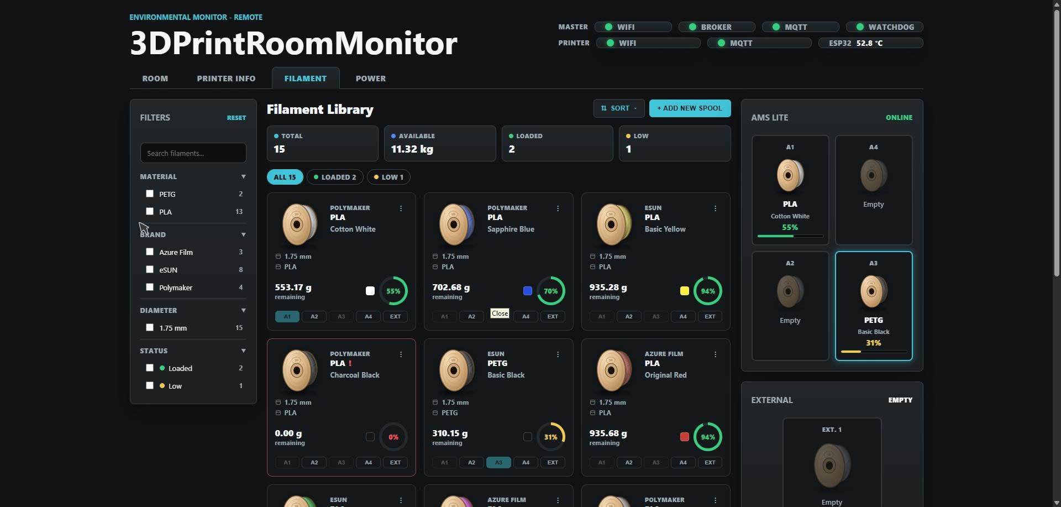
Task: Switch to the POWER tab
Action: pyautogui.click(x=371, y=79)
